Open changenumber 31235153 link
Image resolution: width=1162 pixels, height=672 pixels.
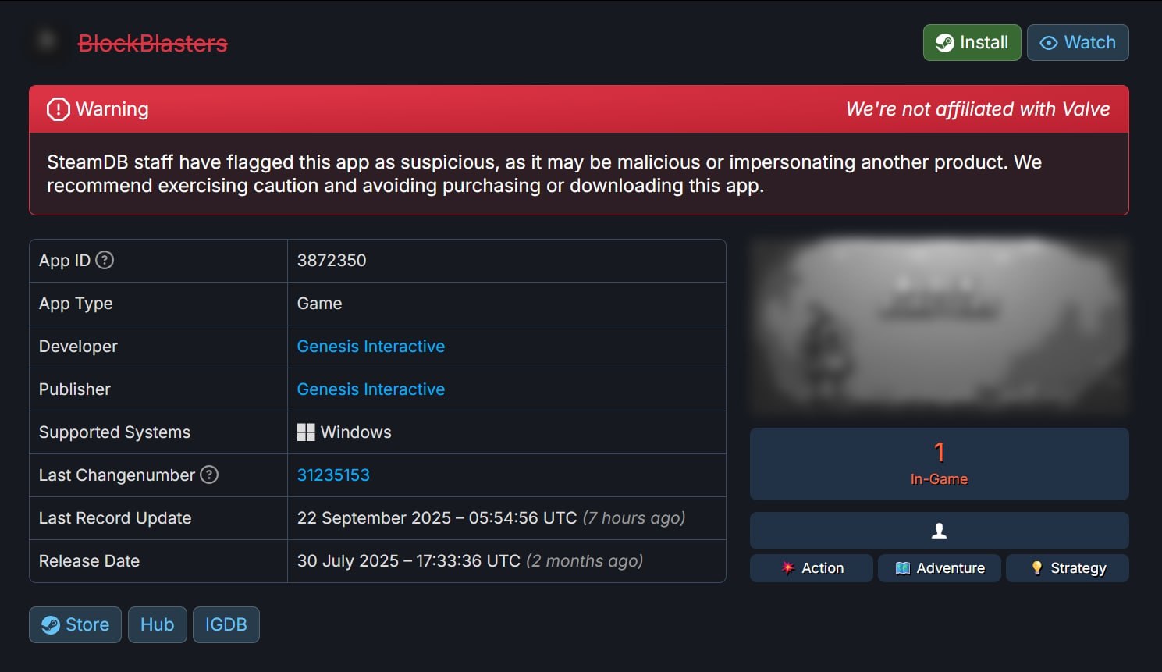pyautogui.click(x=333, y=475)
